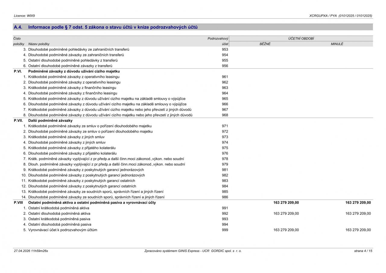Screen dimensions: 386x273
Task: Click account number 992
Action: tap(225, 214)
